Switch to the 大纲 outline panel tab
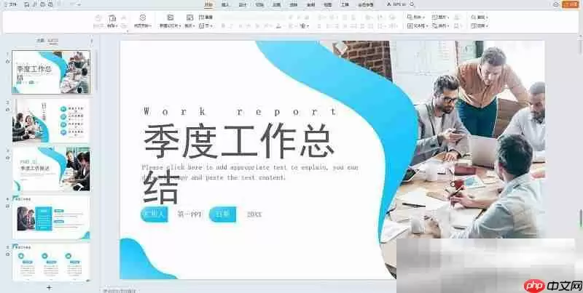The width and height of the screenshot is (583, 293). click(x=40, y=41)
